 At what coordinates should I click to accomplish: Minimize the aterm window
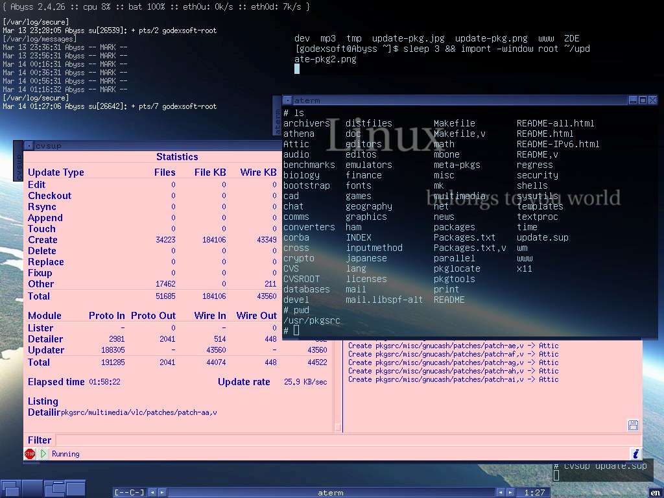[633, 101]
